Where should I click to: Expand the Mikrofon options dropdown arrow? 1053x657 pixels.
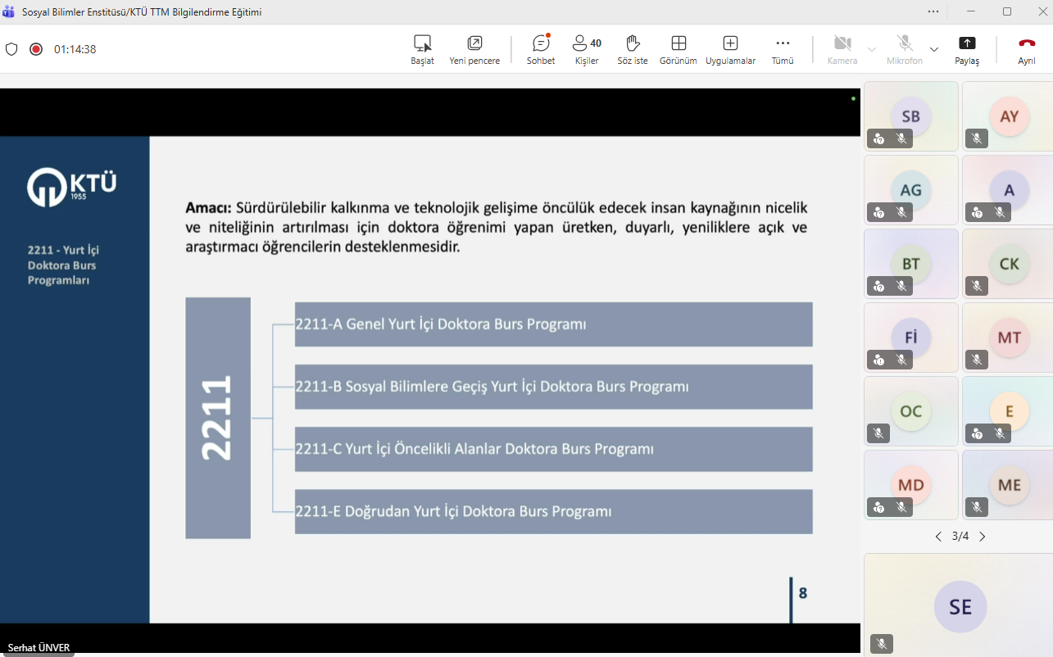point(934,49)
